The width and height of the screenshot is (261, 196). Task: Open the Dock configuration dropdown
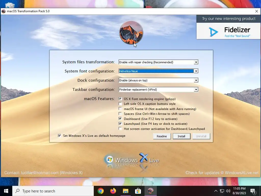coord(196,80)
